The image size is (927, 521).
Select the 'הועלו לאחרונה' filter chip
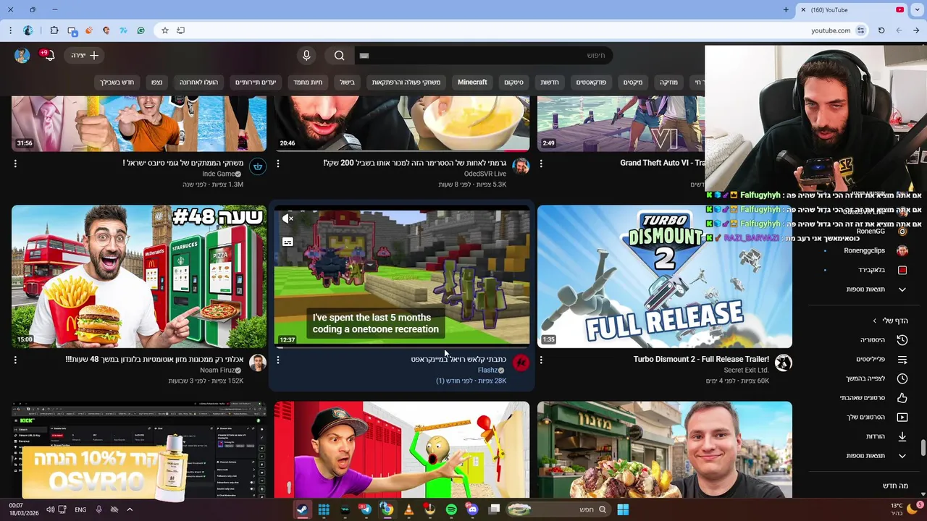(199, 82)
